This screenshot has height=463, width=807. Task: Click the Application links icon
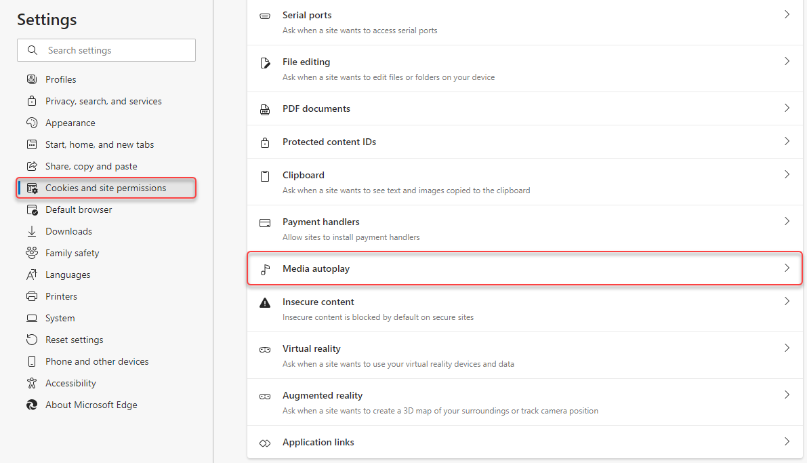(265, 442)
